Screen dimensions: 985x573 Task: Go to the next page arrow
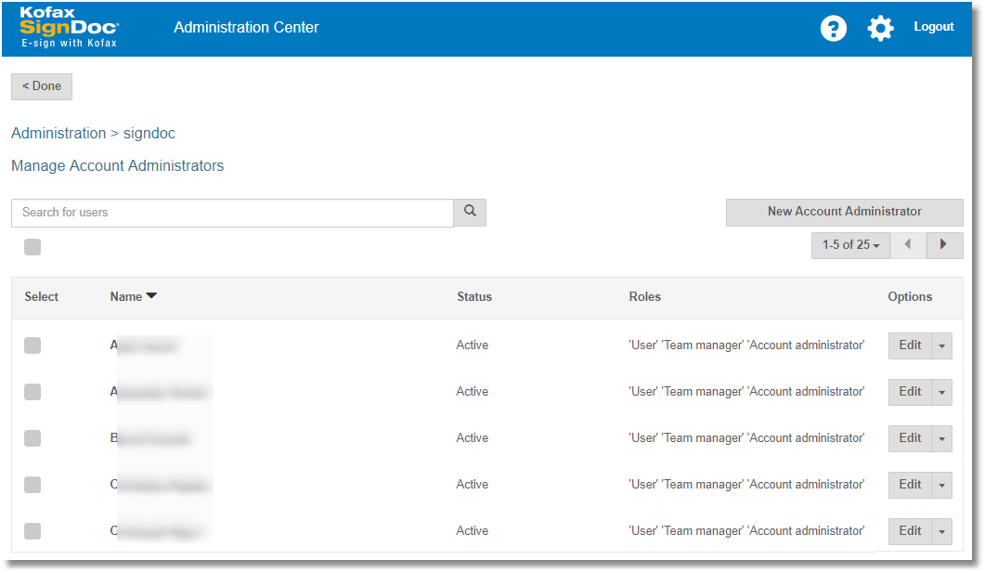944,245
